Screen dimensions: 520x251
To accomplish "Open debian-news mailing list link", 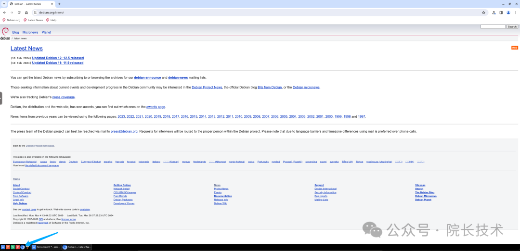I will point(178,77).
